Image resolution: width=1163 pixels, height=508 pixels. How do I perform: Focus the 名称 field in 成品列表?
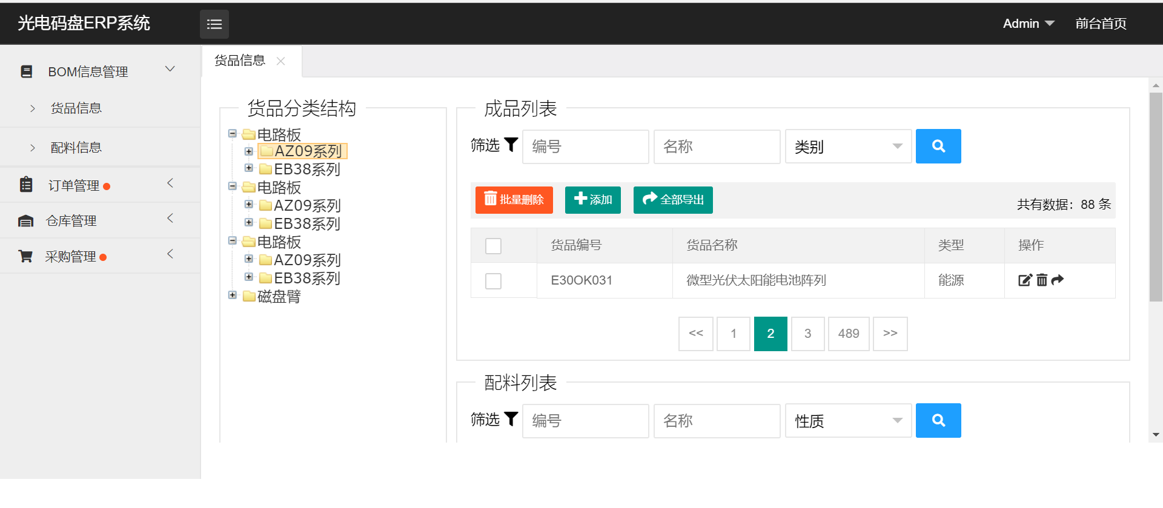pyautogui.click(x=717, y=147)
